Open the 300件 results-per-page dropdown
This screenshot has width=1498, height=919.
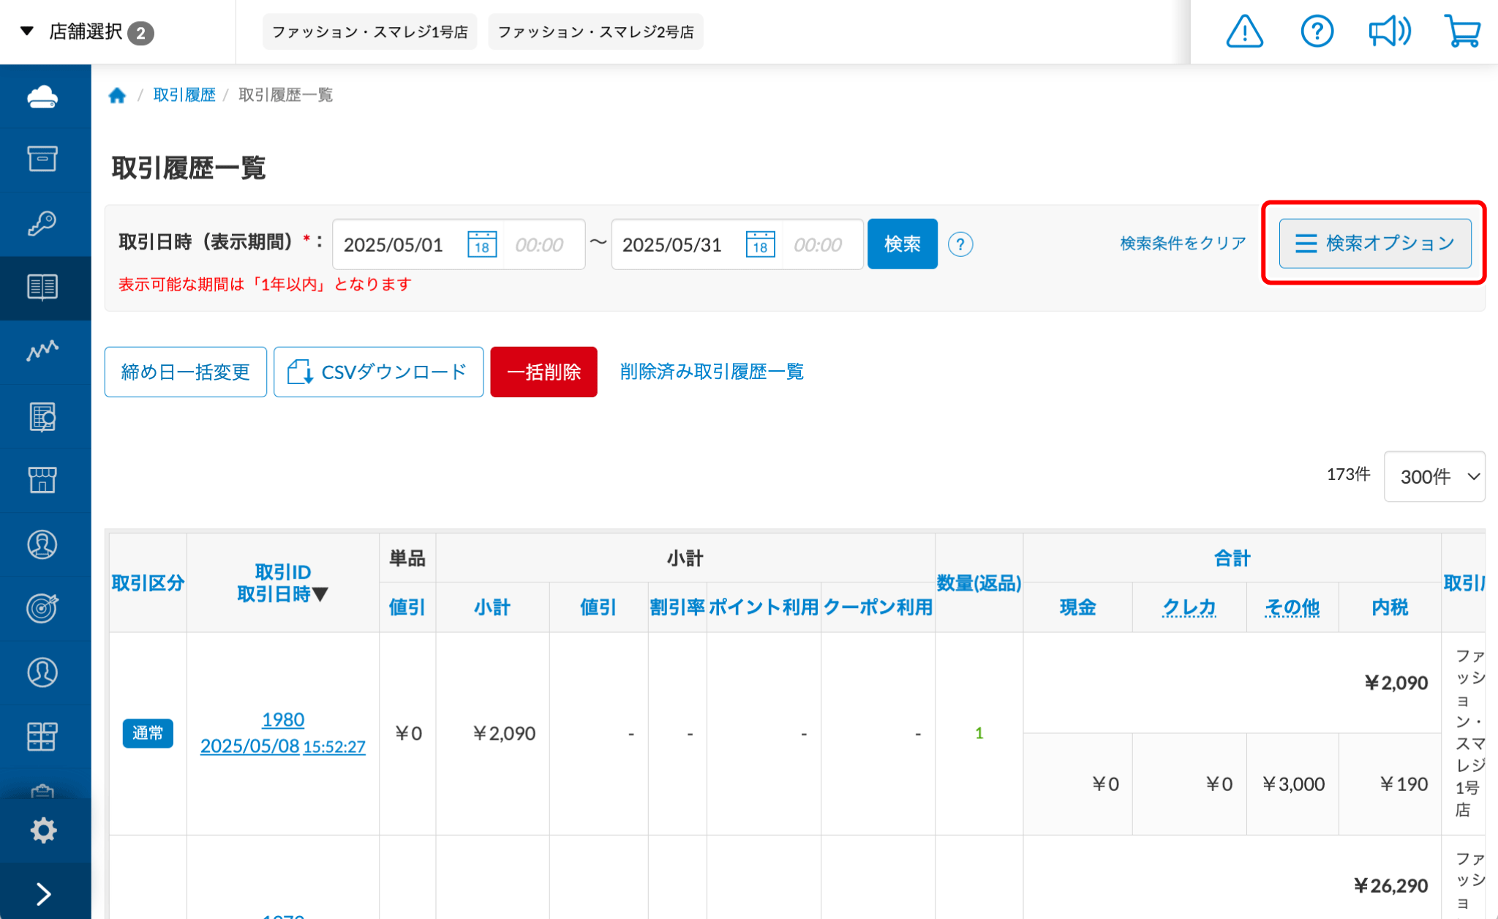click(x=1433, y=476)
